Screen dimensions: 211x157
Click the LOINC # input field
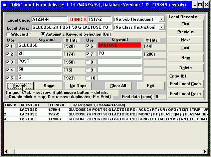99,19
